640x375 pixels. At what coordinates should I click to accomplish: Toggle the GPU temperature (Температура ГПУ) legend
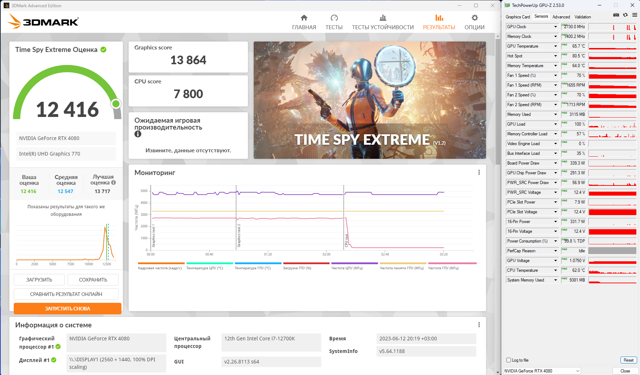258,266
